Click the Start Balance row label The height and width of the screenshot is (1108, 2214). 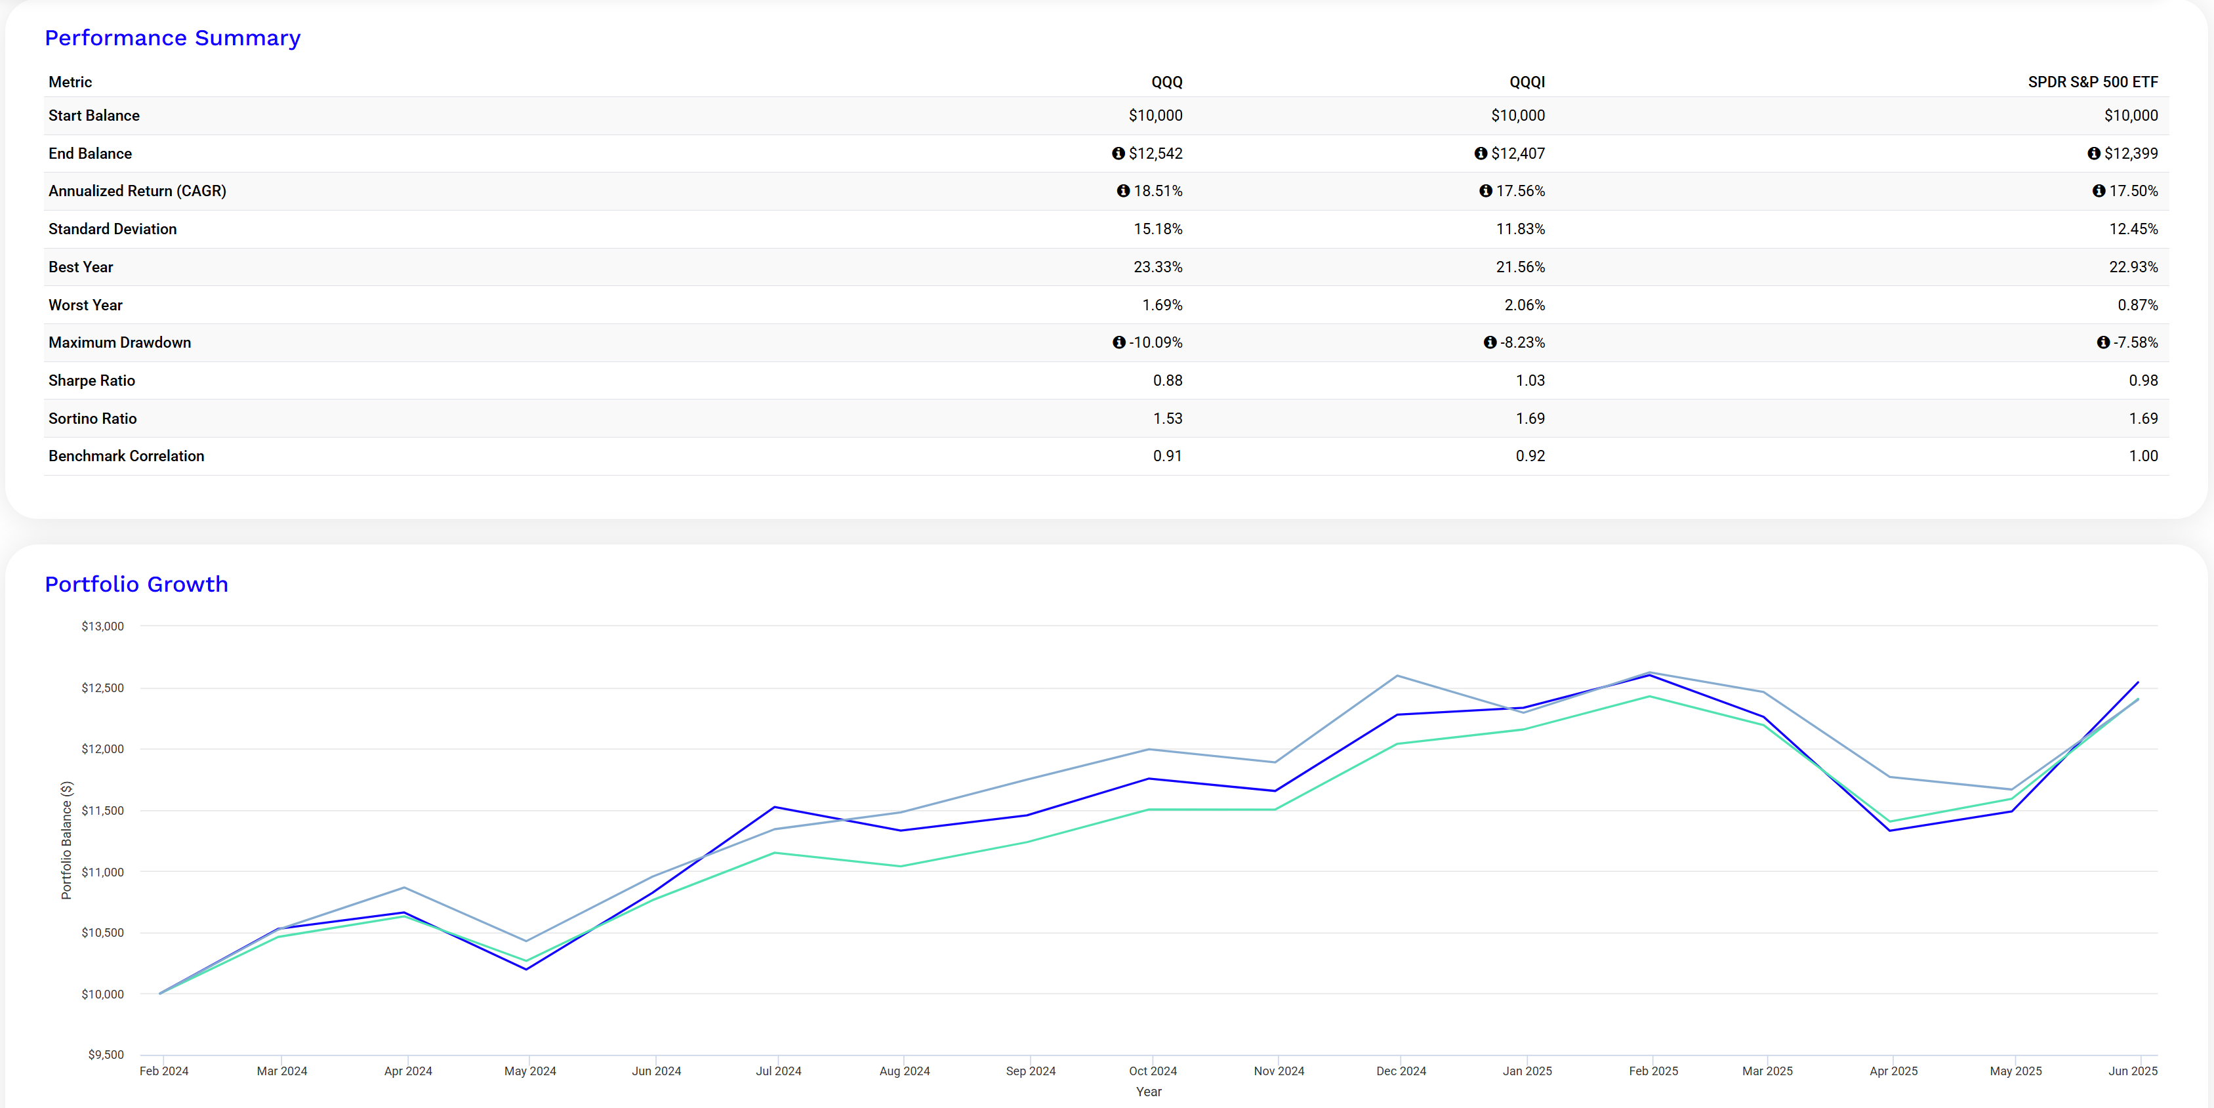94,115
